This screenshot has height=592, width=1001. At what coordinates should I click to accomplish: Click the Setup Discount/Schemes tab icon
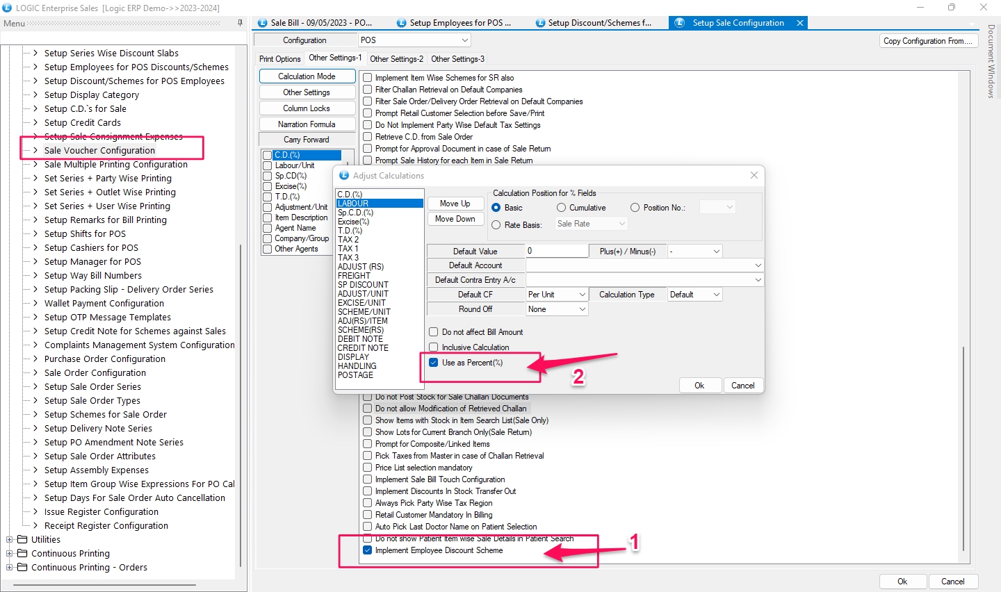(540, 23)
